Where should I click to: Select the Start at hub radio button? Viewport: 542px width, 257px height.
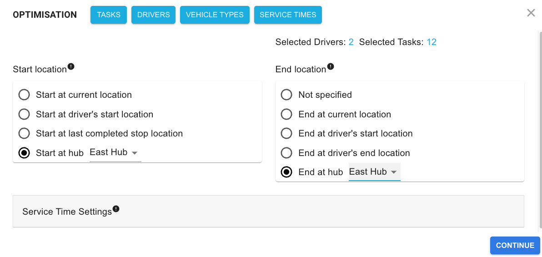point(24,153)
